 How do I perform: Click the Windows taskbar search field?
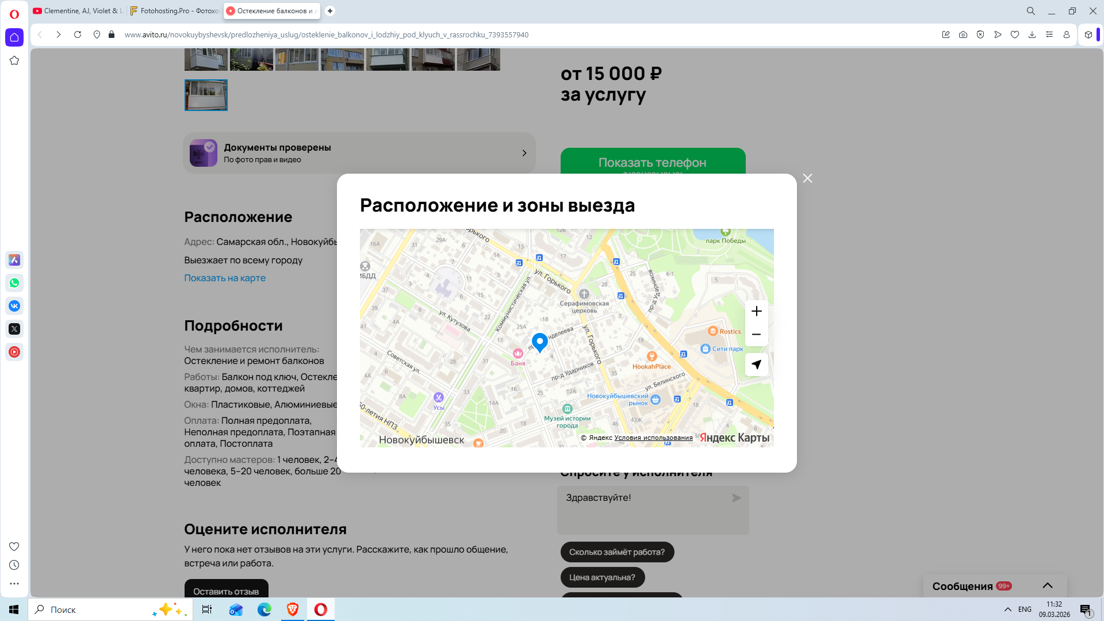click(x=92, y=609)
